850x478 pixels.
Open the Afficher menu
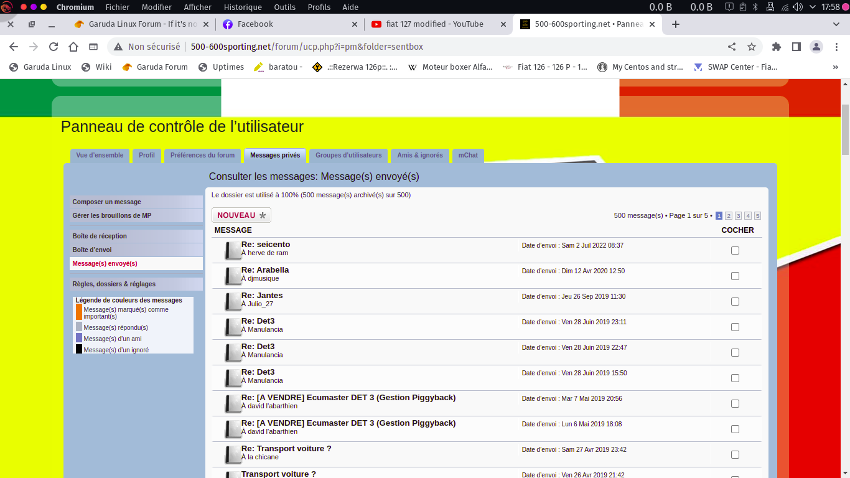click(198, 7)
